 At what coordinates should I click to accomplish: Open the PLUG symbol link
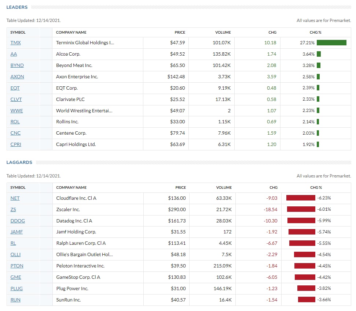coord(16,288)
